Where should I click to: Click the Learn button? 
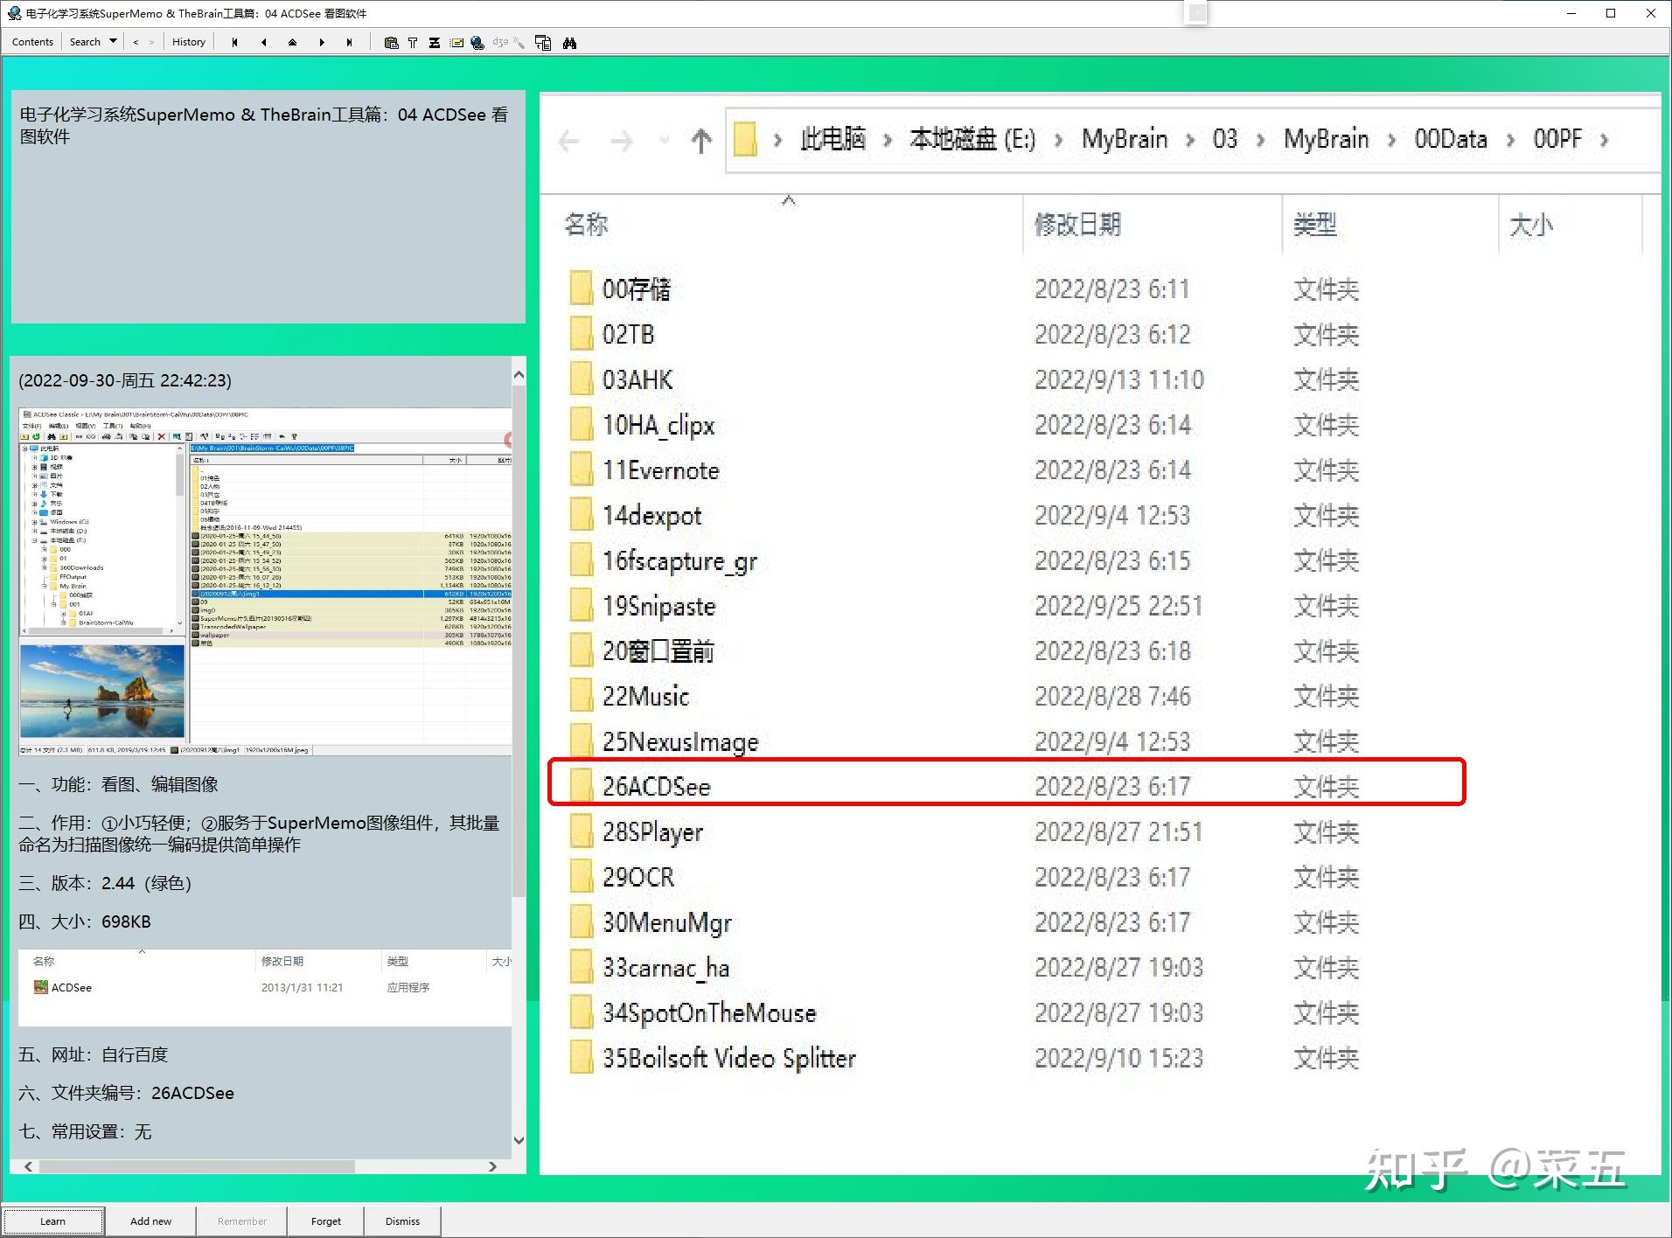tap(52, 1221)
